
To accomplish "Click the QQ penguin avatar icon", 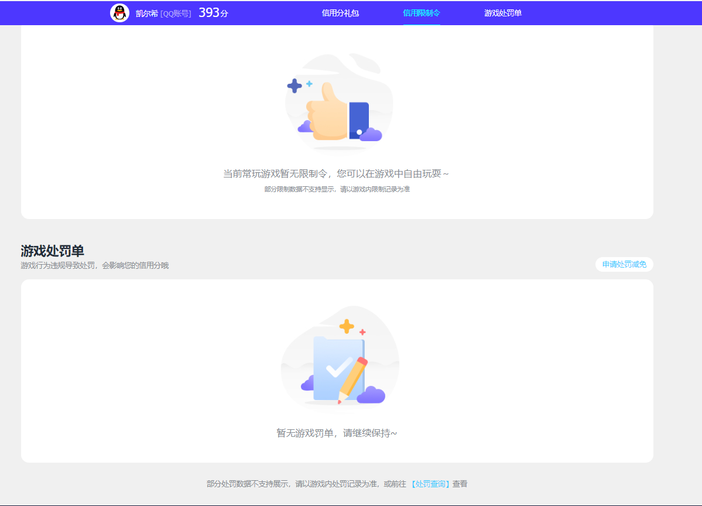I will click(119, 12).
